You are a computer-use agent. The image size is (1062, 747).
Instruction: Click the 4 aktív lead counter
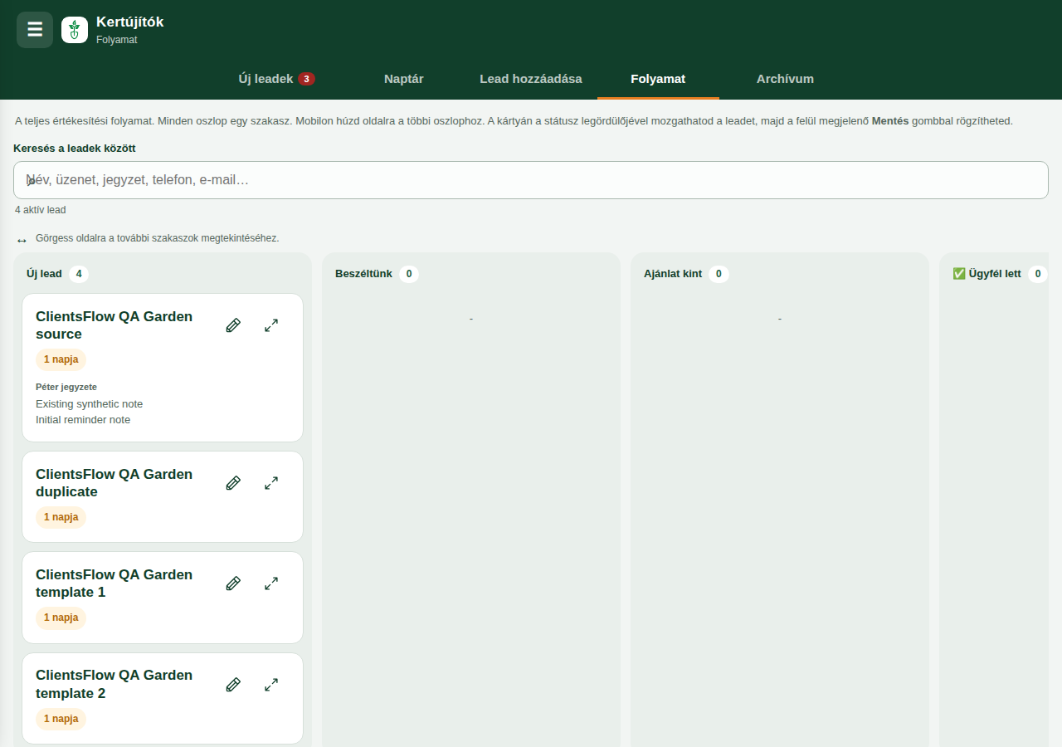coord(41,210)
